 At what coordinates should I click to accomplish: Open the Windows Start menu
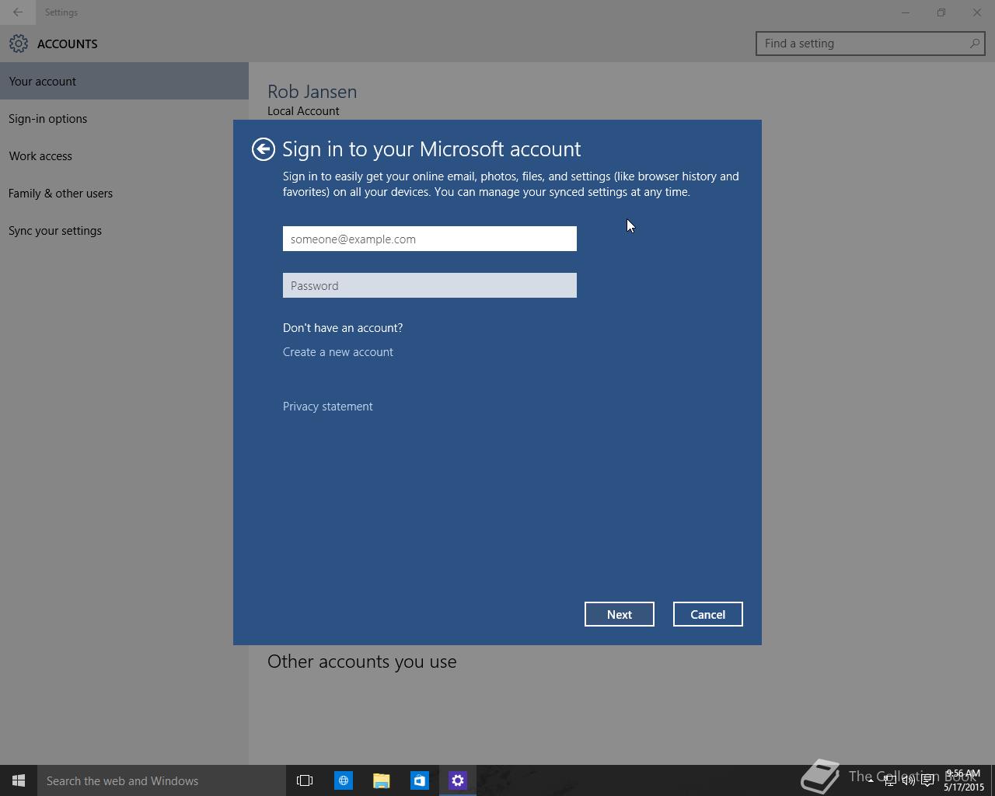pyautogui.click(x=19, y=780)
